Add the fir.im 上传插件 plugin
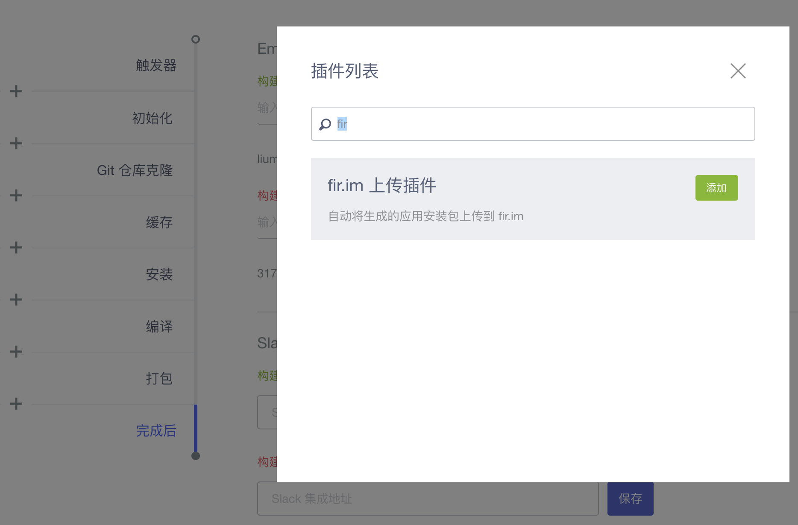 click(716, 188)
